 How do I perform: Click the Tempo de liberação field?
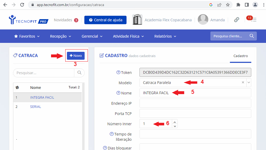[195, 134]
